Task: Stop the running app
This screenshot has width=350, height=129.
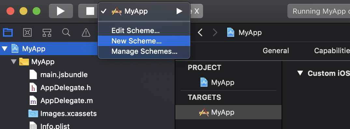Action: click(x=90, y=11)
